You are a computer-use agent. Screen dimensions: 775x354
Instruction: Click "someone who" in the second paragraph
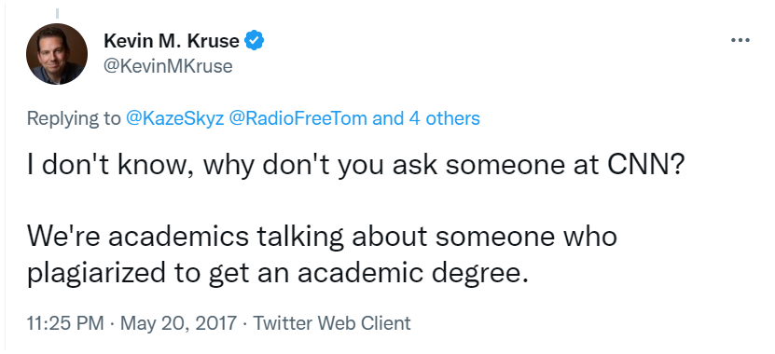tap(526, 236)
